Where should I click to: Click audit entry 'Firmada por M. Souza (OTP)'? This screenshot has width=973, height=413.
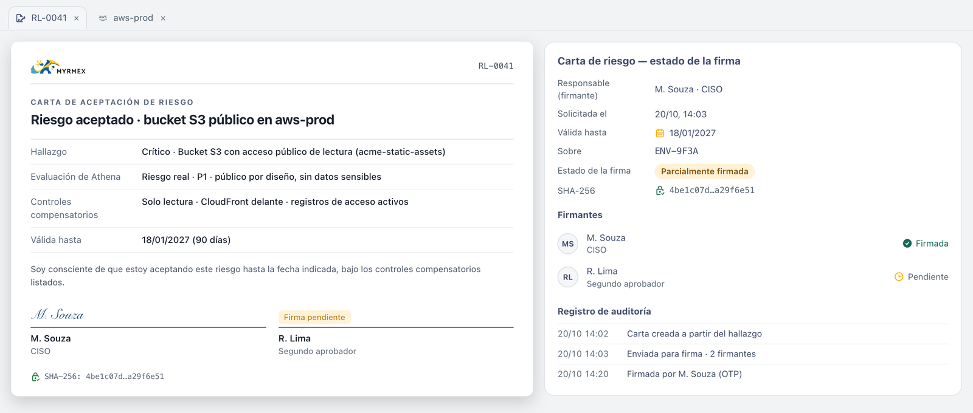click(x=684, y=374)
